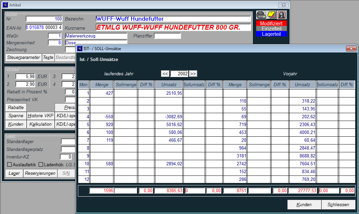The height and width of the screenshot is (214, 359).
Task: Click Vorjahr Umsatz cell 318,22
Action: [302, 101]
